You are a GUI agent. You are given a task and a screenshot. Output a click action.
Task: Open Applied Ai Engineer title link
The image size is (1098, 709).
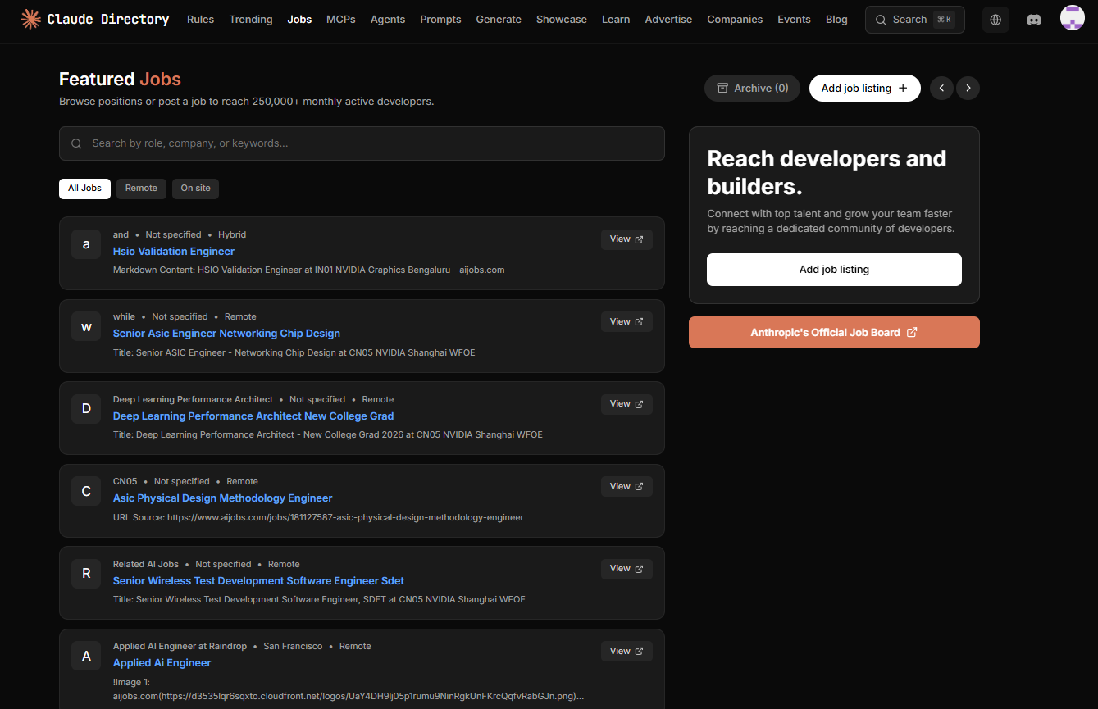coord(162,663)
